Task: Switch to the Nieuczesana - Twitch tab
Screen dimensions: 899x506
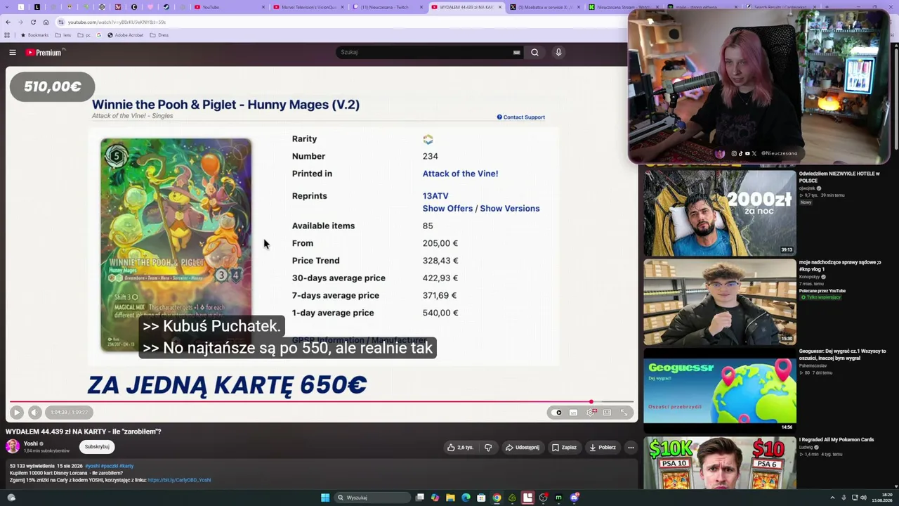Action: (x=387, y=7)
